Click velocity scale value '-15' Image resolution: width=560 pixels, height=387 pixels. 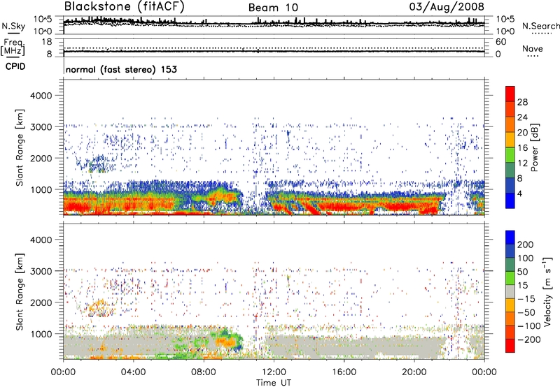(526, 299)
